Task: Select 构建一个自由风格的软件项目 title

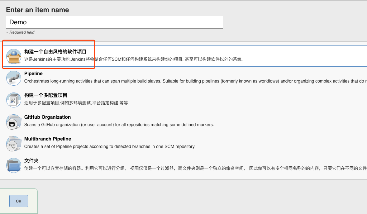Action: tap(55, 51)
